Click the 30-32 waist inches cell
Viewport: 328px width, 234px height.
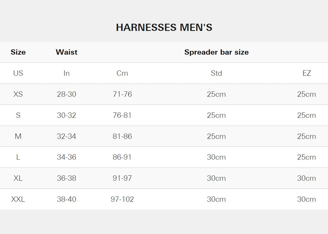[67, 115]
